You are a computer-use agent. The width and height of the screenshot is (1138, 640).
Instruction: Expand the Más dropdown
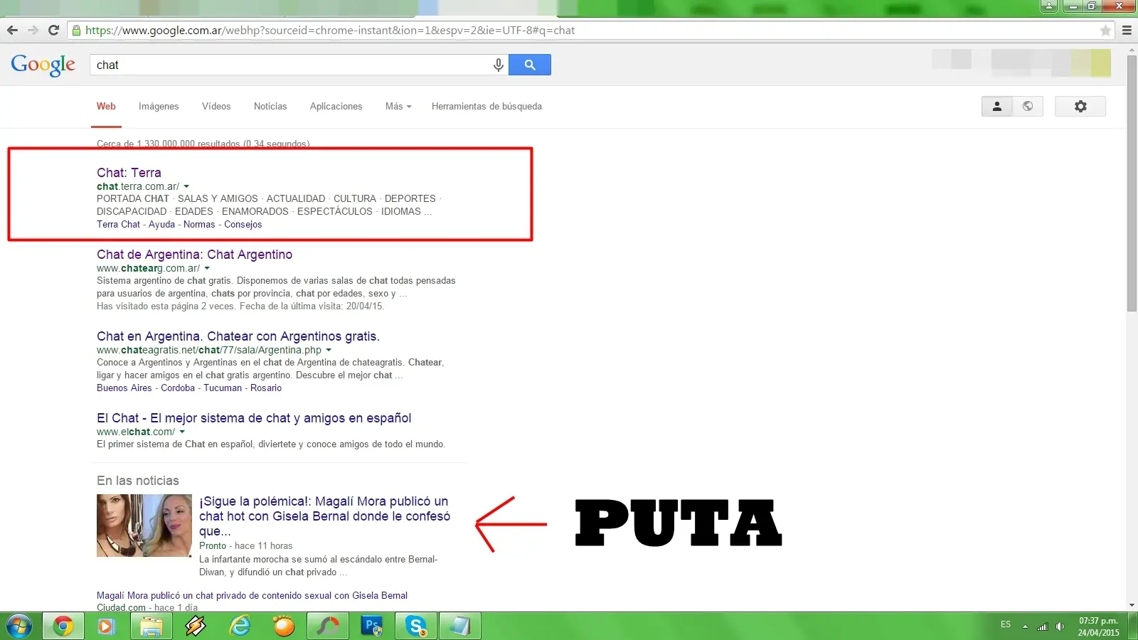(x=398, y=106)
